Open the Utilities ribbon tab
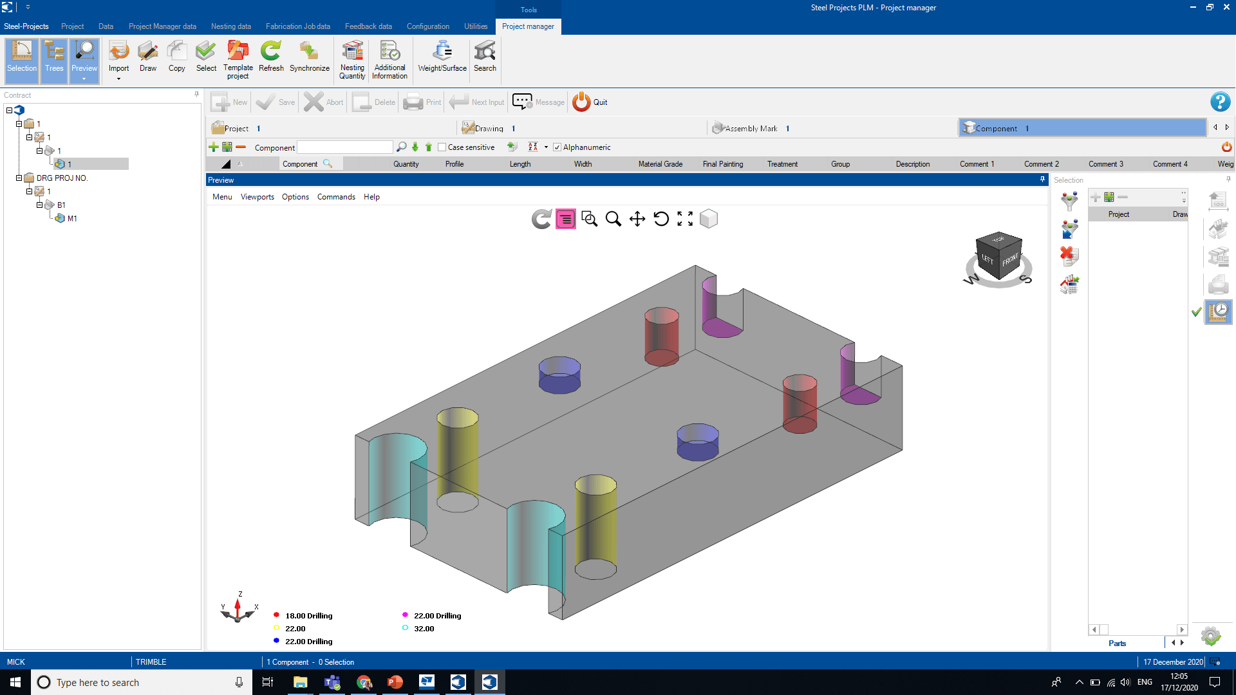Viewport: 1236px width, 695px height. click(476, 26)
